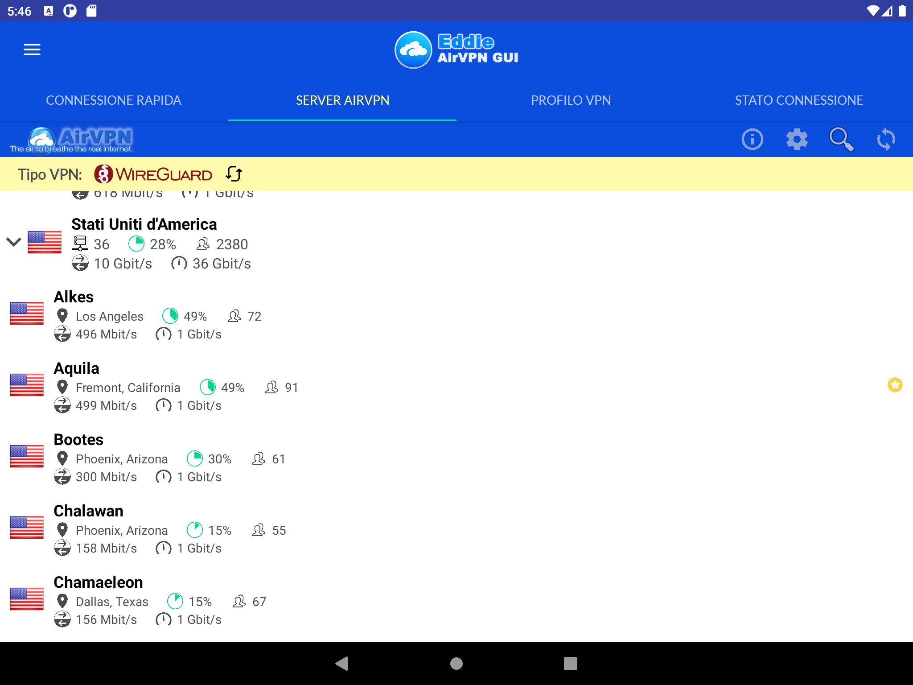Tap Wi-Fi status bar icon
Viewport: 913px width, 685px height.
click(x=873, y=11)
